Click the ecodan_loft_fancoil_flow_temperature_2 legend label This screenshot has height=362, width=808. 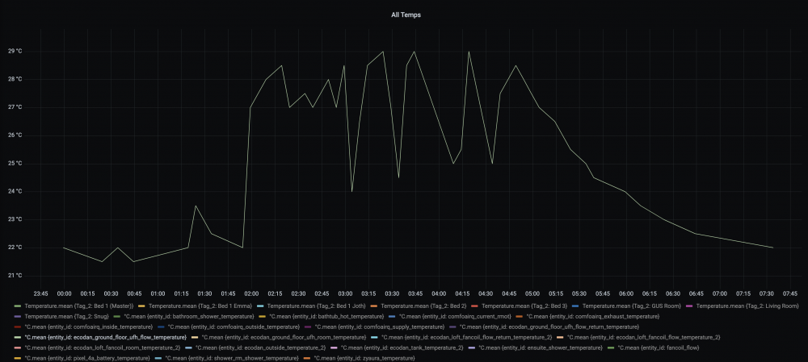pyautogui.click(x=643, y=337)
